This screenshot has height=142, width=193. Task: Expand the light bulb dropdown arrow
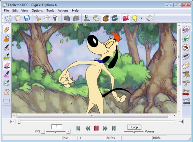pos(142,18)
